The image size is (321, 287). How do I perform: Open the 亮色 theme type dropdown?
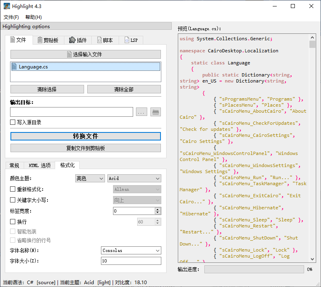(90, 178)
